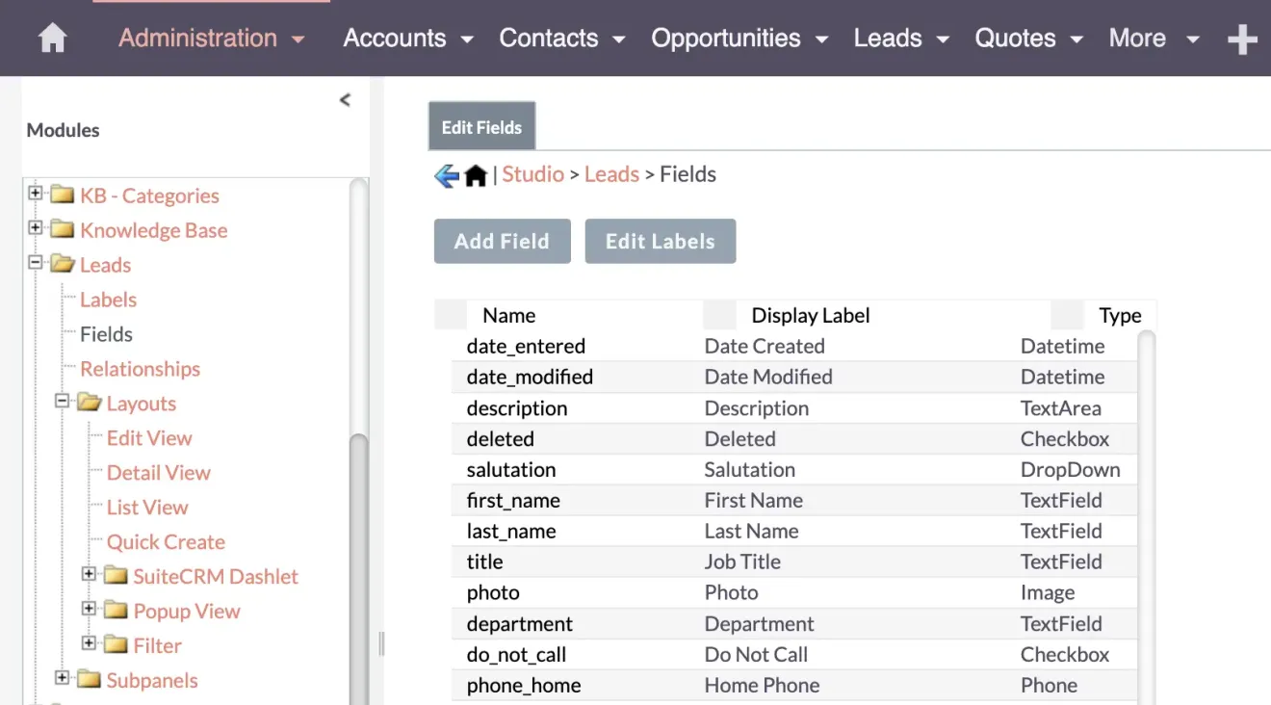Click the Leads folder icon in the tree
This screenshot has width=1271, height=705.
pyautogui.click(x=60, y=265)
